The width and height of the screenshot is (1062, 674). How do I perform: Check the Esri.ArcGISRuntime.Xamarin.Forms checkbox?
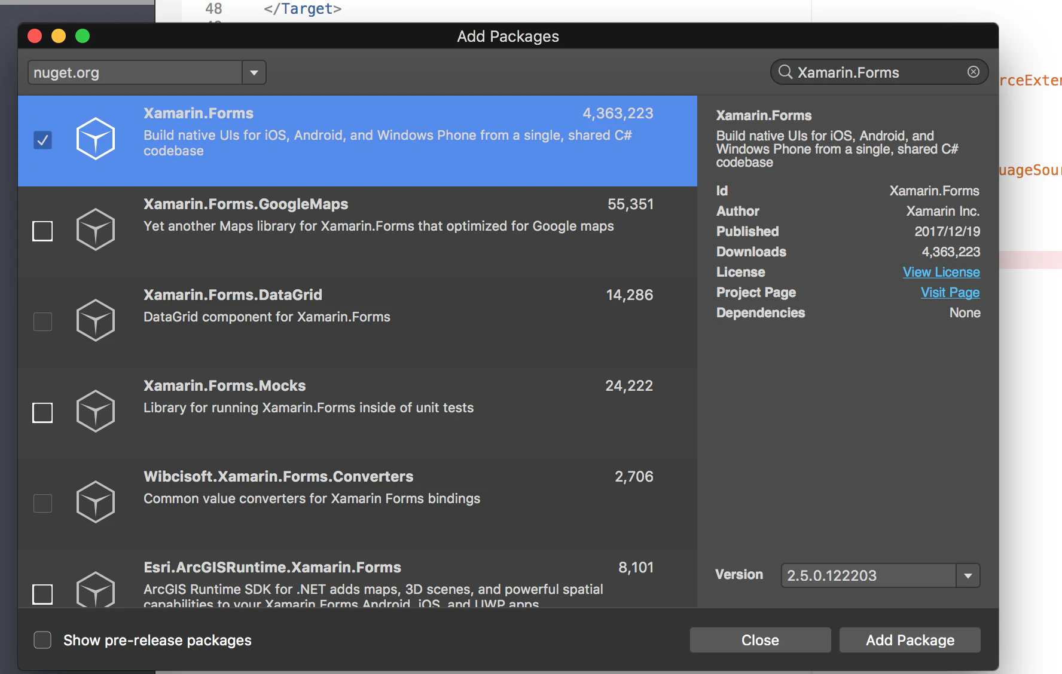[x=42, y=595]
